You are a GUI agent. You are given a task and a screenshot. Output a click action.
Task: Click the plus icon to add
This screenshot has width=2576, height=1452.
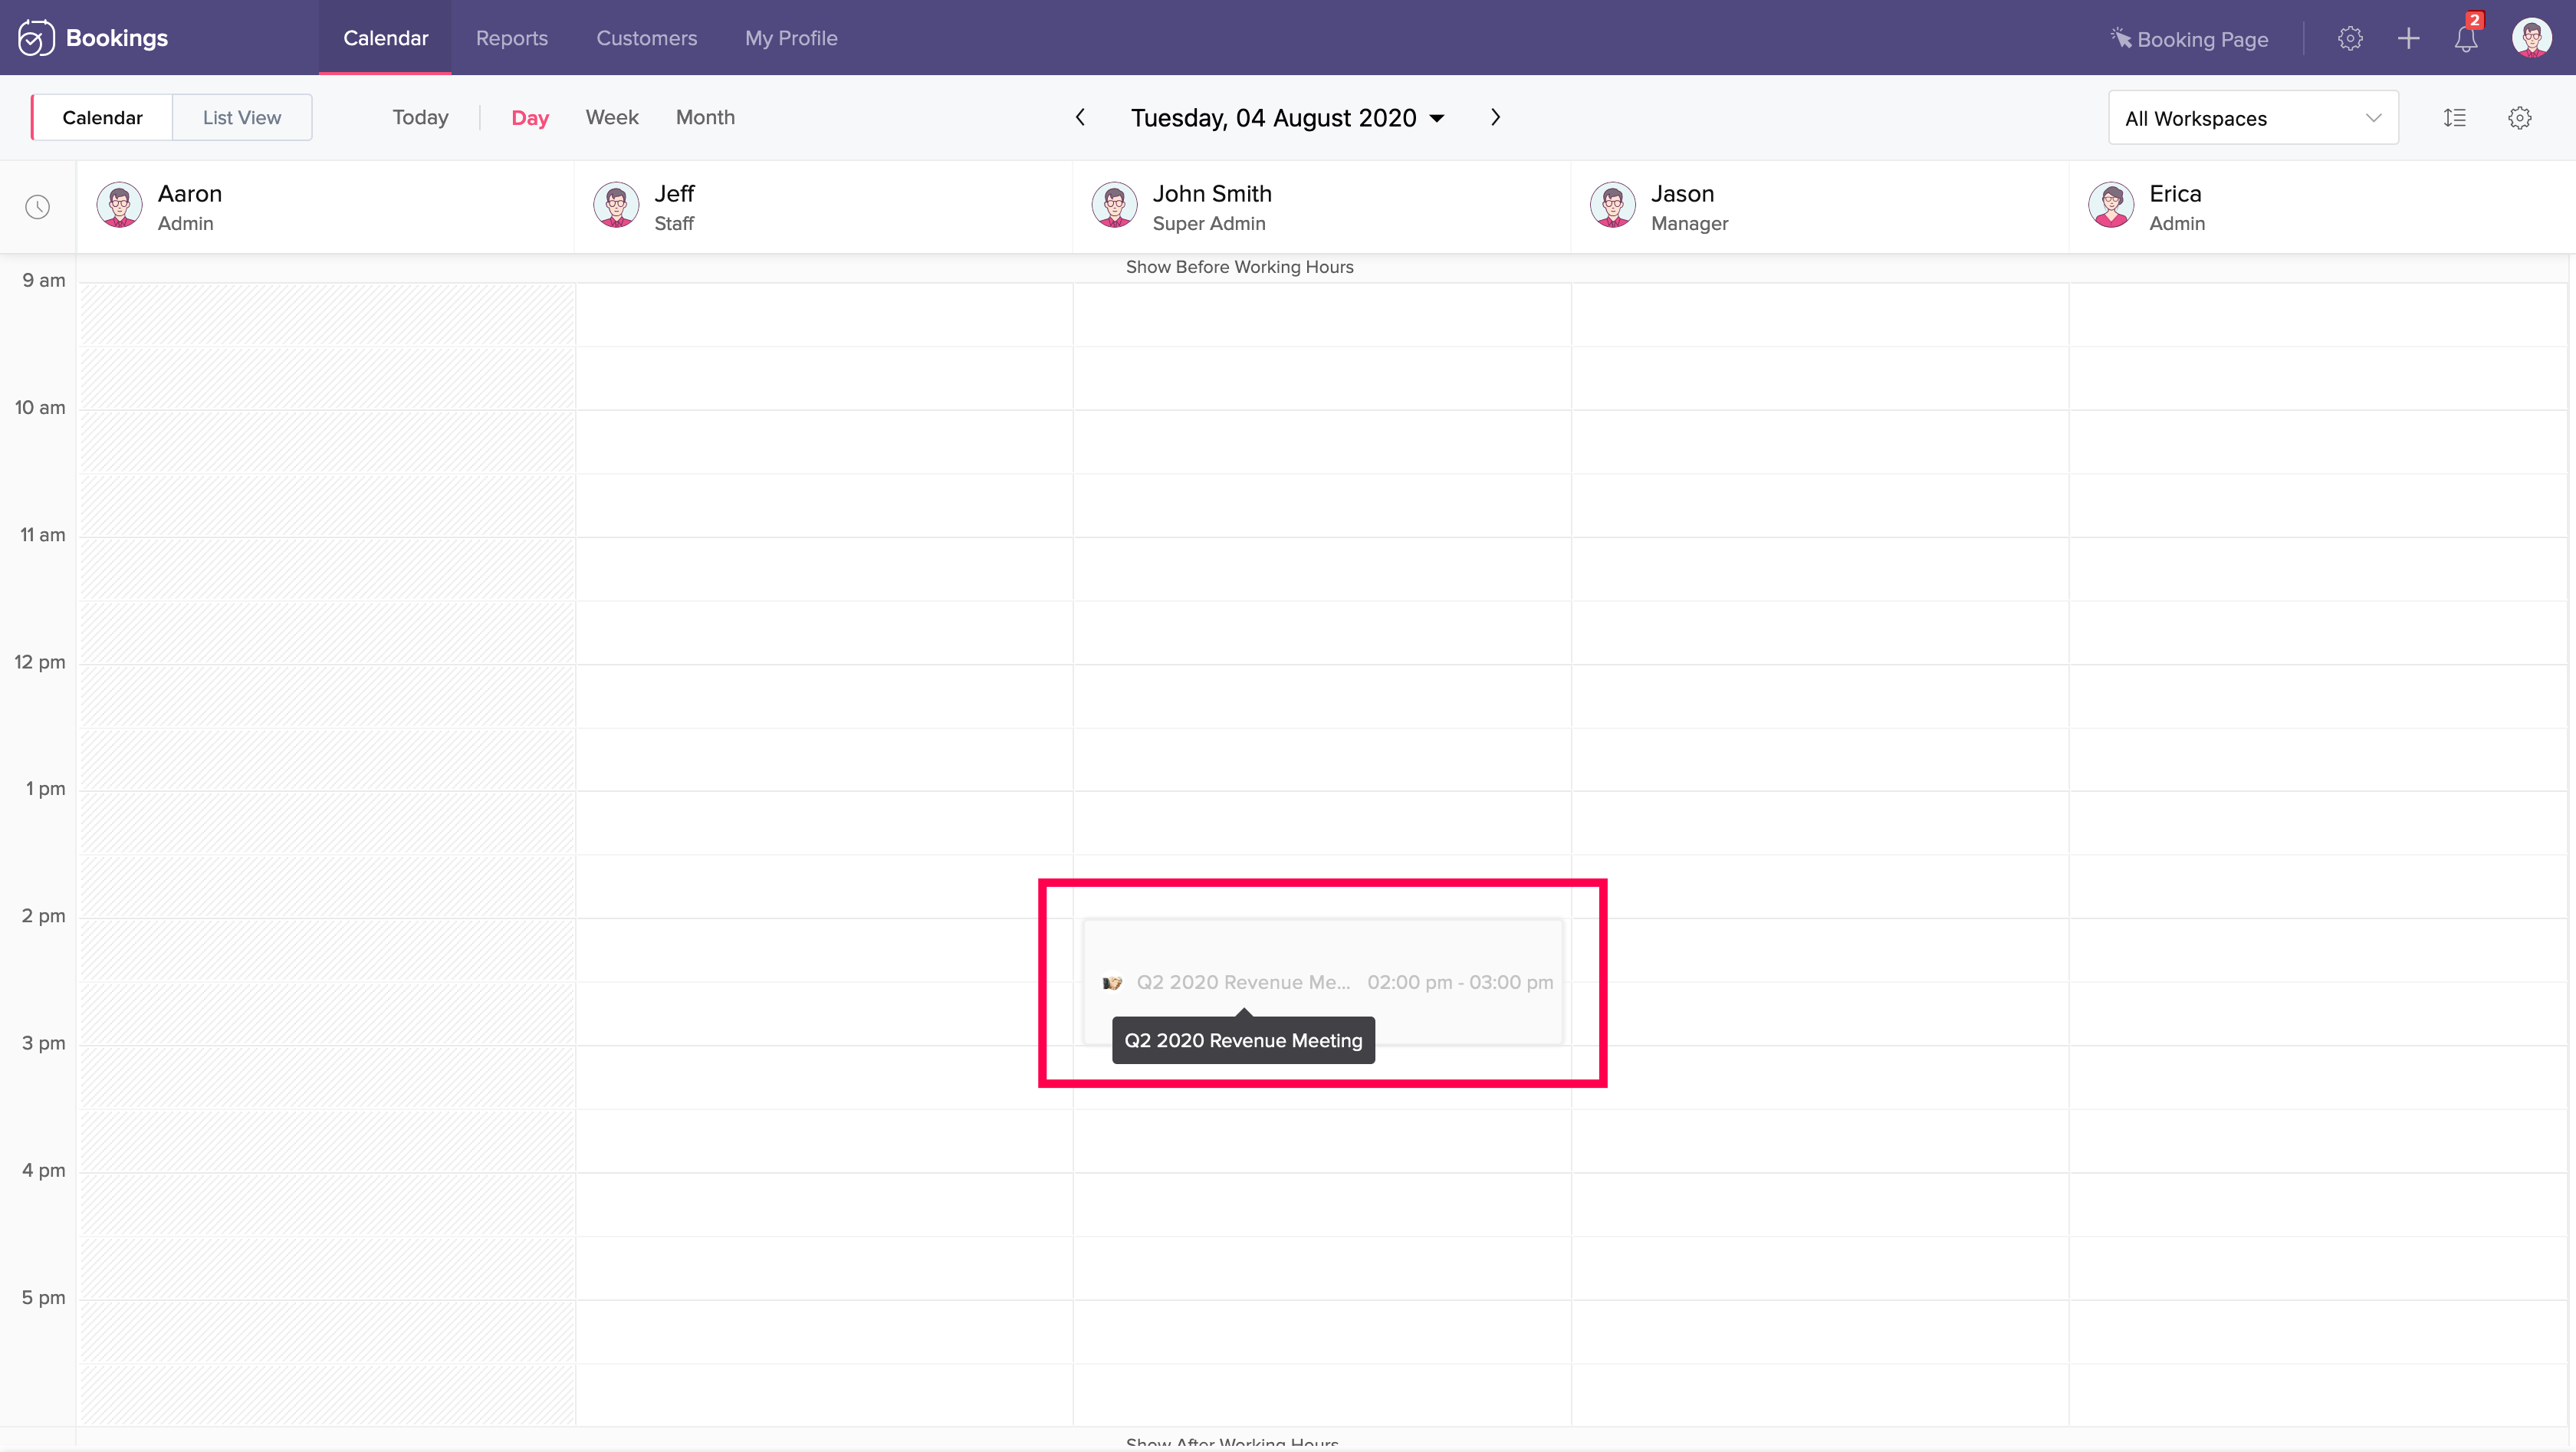click(2408, 39)
